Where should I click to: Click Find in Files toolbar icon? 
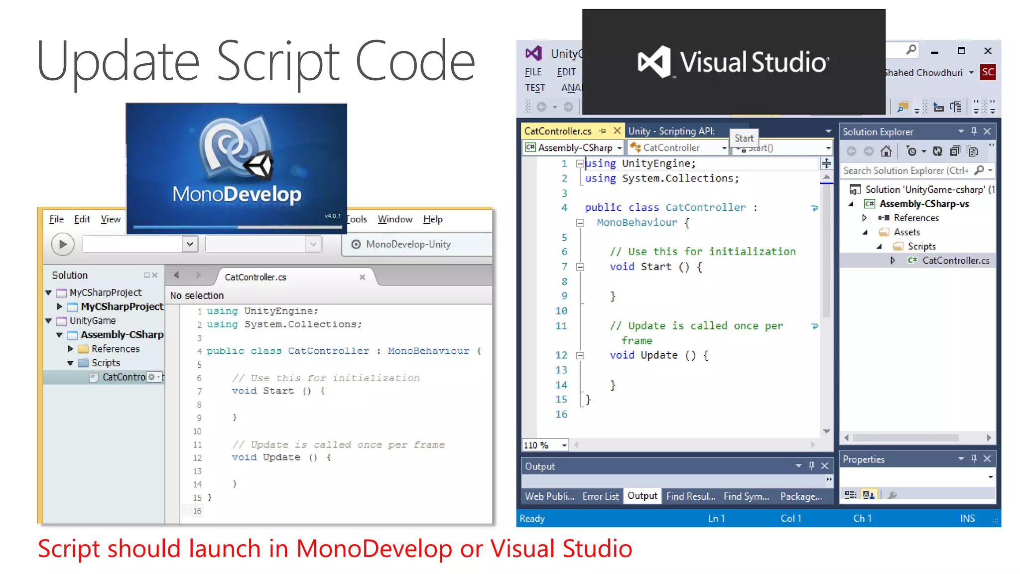[x=902, y=107]
